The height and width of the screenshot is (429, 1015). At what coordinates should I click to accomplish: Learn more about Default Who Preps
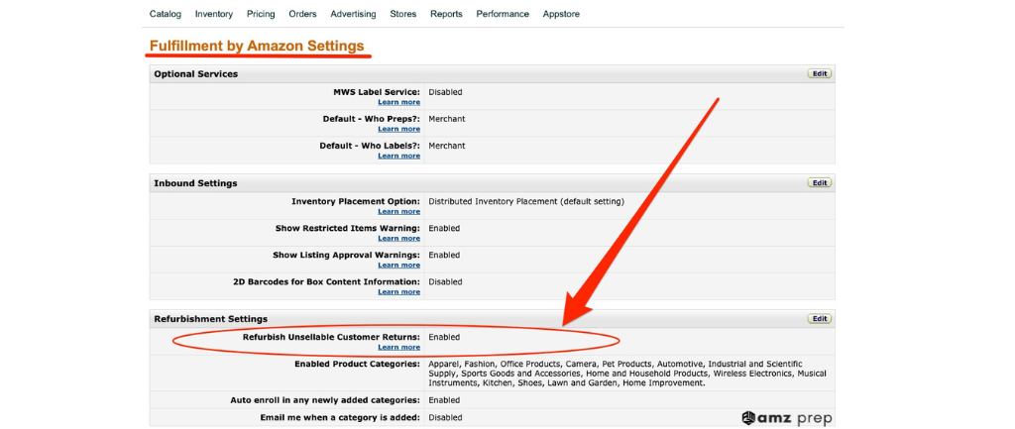point(398,129)
